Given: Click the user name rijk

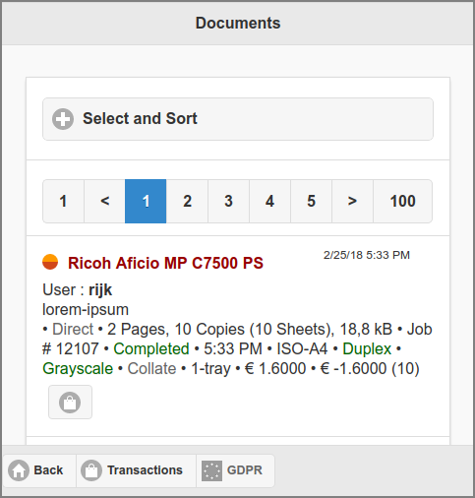Looking at the screenshot, I should 100,290.
